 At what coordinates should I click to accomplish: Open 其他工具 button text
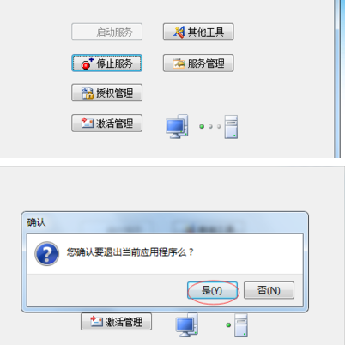206,32
